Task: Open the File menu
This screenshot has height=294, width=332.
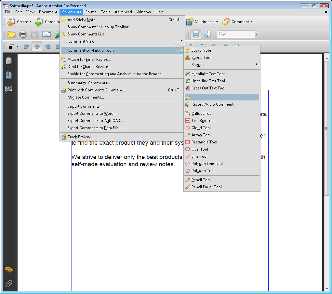Action: (x=8, y=12)
